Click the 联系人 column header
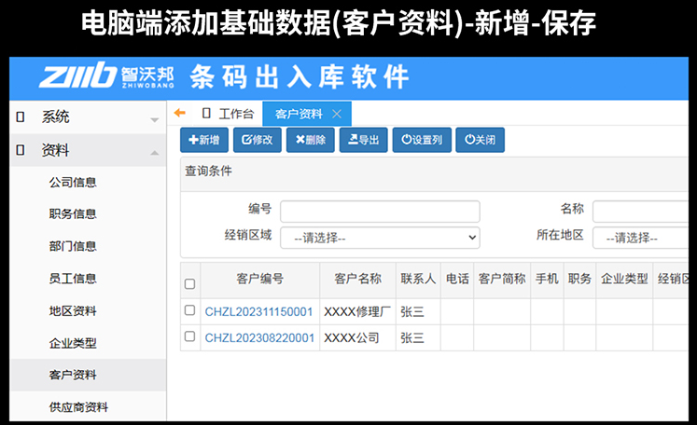697x425 pixels. [x=418, y=279]
